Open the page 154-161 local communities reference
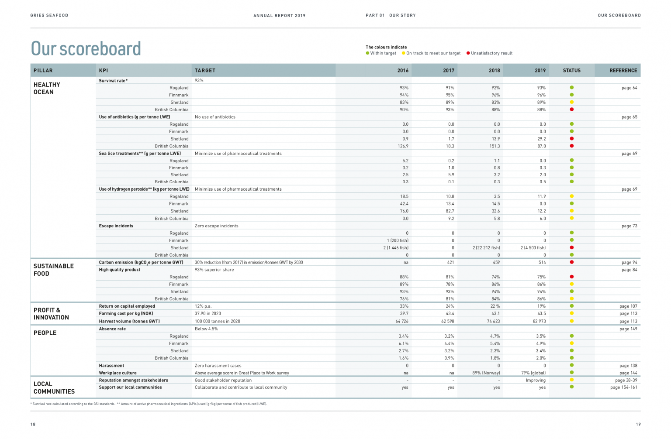671x439 pixels. point(625,388)
